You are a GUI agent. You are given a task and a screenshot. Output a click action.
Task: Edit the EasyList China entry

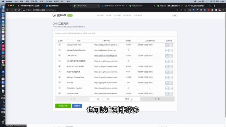pyautogui.click(x=167, y=94)
